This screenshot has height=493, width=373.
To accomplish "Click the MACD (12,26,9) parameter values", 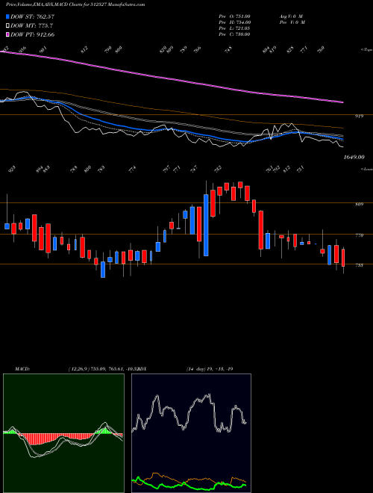I will click(x=102, y=369).
